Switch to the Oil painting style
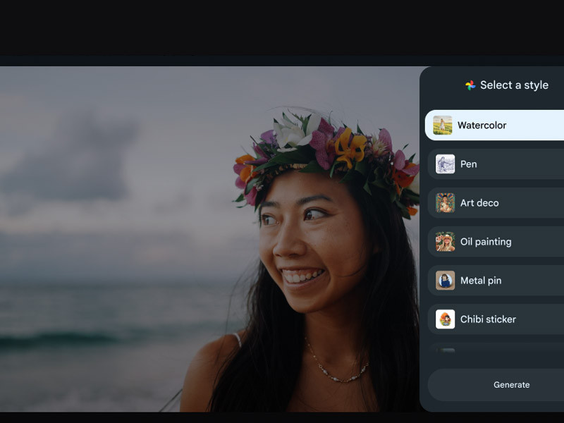Viewport: 564px width, 423px height. (x=486, y=242)
